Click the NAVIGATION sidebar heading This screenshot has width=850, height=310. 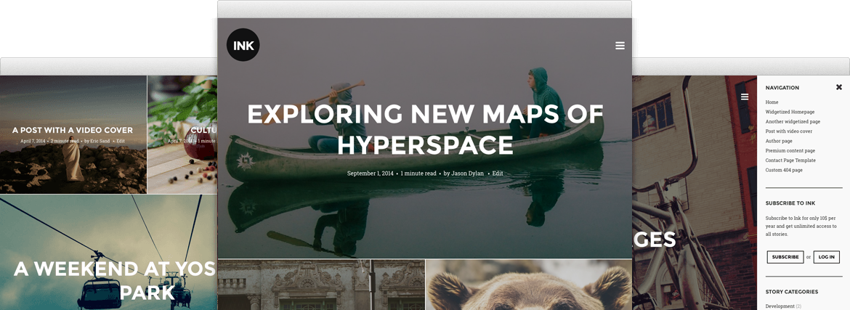point(782,88)
